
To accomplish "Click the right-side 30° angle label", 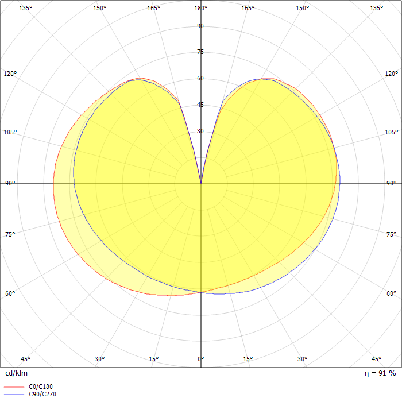I will pos(303,359).
